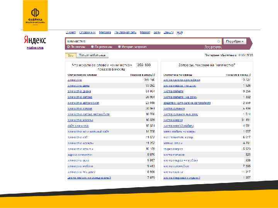Screen dimensions: 278x208
Task: Open the 'химчистка ковров' query link
Action: coord(80,109)
